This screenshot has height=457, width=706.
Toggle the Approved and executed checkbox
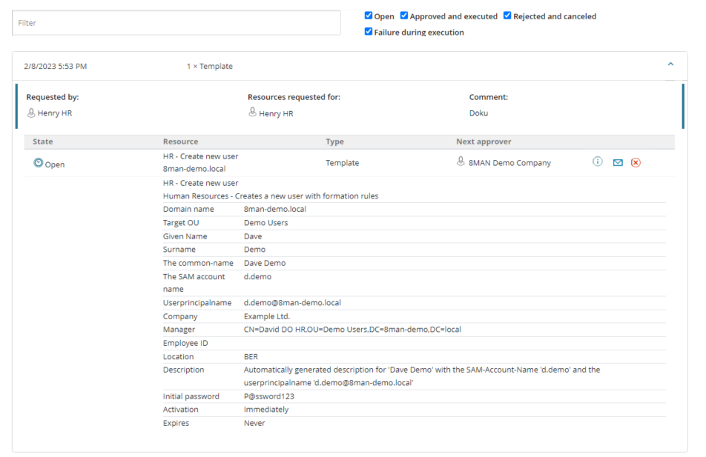tap(404, 16)
